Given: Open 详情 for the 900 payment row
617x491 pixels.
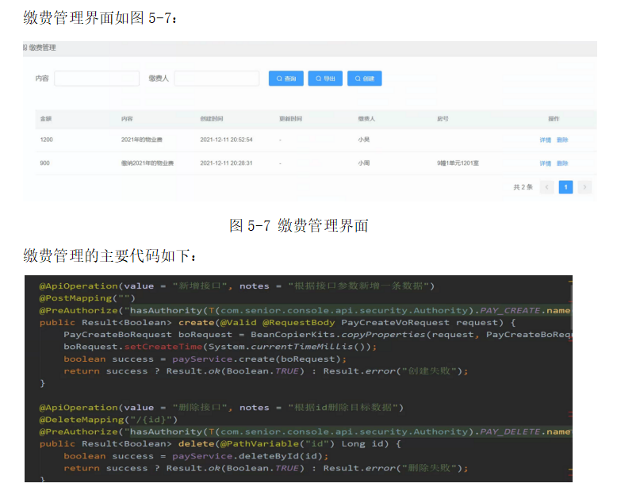Looking at the screenshot, I should click(545, 163).
